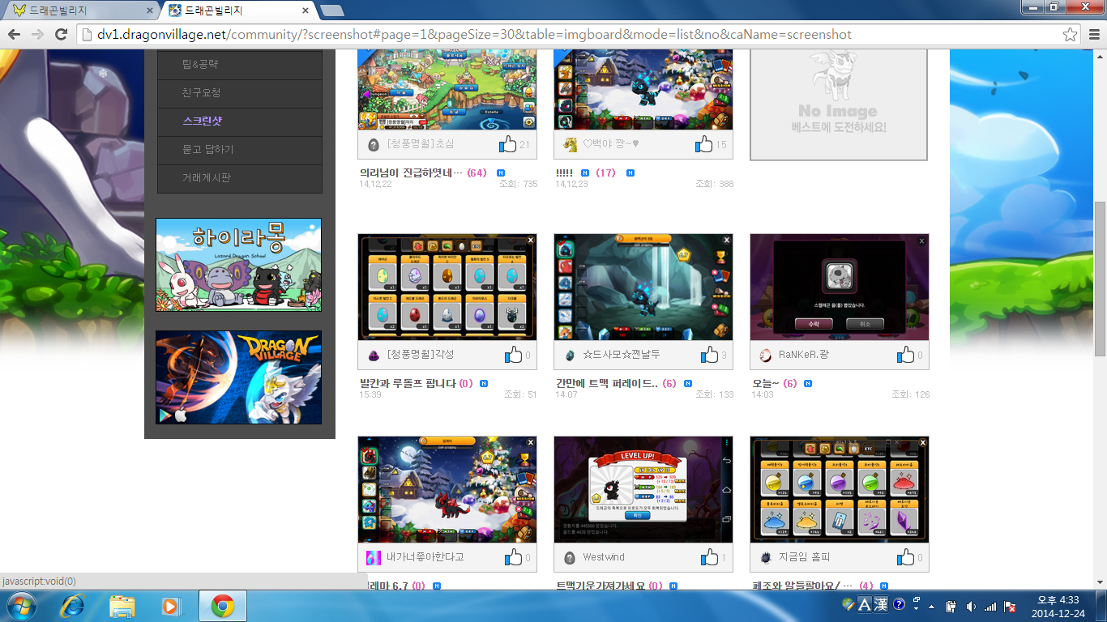Click the 하이라몽 banner image

[238, 265]
